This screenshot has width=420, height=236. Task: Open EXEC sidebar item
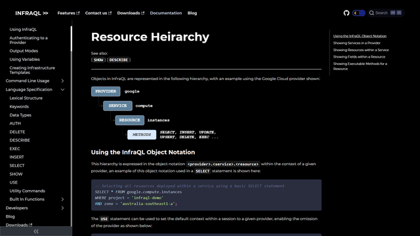point(14,149)
